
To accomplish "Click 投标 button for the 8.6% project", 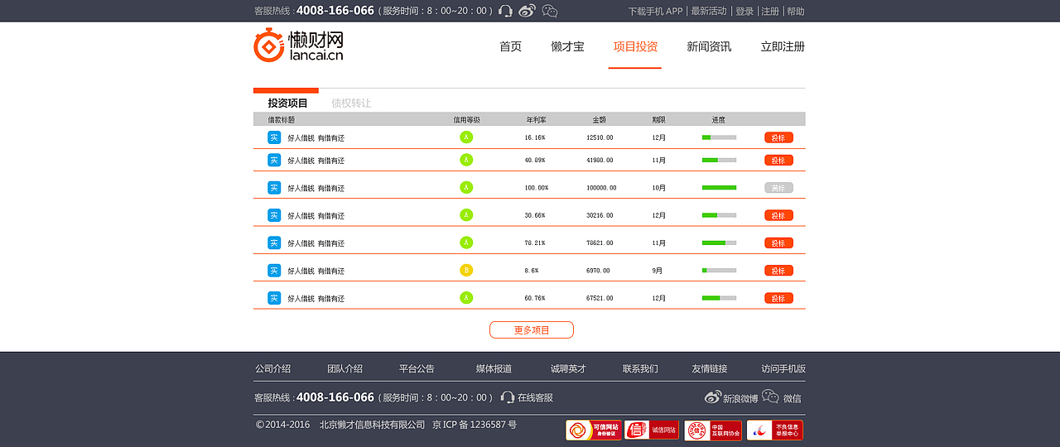I will coord(778,271).
